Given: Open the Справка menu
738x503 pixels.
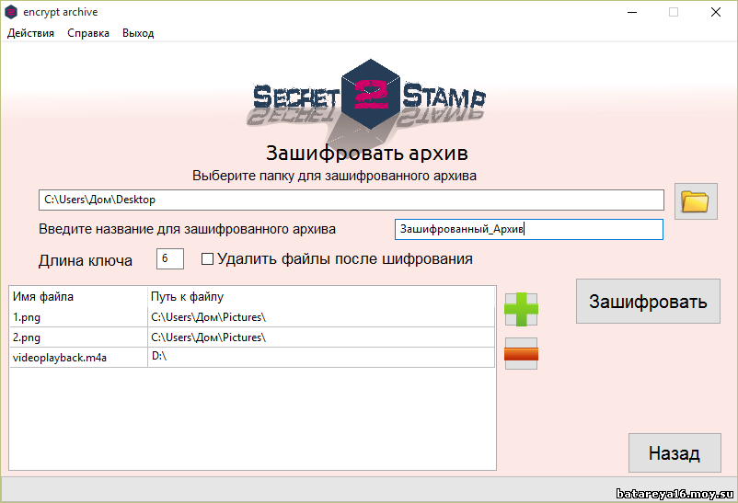Looking at the screenshot, I should [x=88, y=33].
